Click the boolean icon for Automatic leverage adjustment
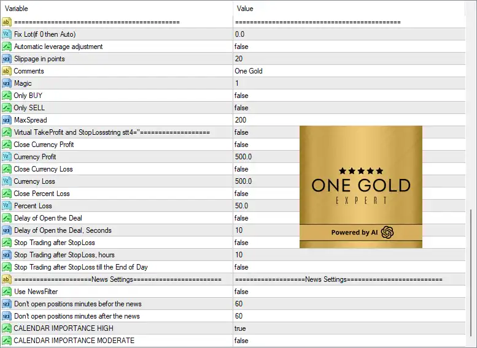Screen dimensions: 477x348 (6, 47)
